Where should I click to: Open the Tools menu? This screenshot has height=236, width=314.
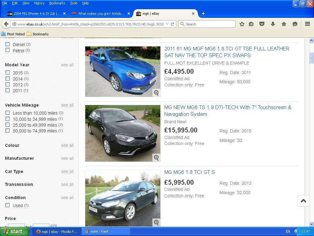[74, 3]
